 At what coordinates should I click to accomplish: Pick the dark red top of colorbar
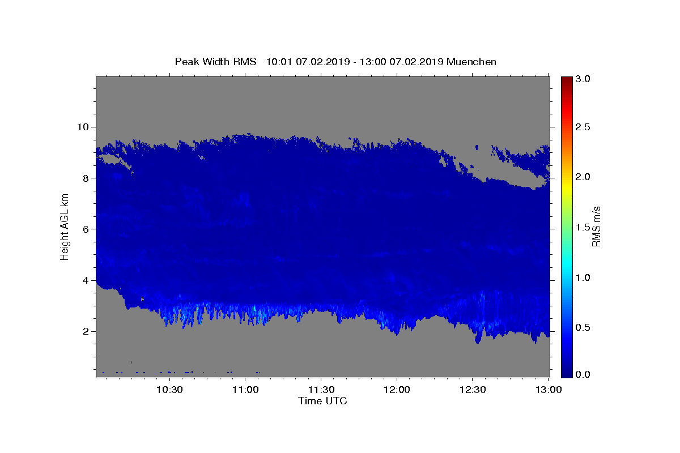[566, 79]
